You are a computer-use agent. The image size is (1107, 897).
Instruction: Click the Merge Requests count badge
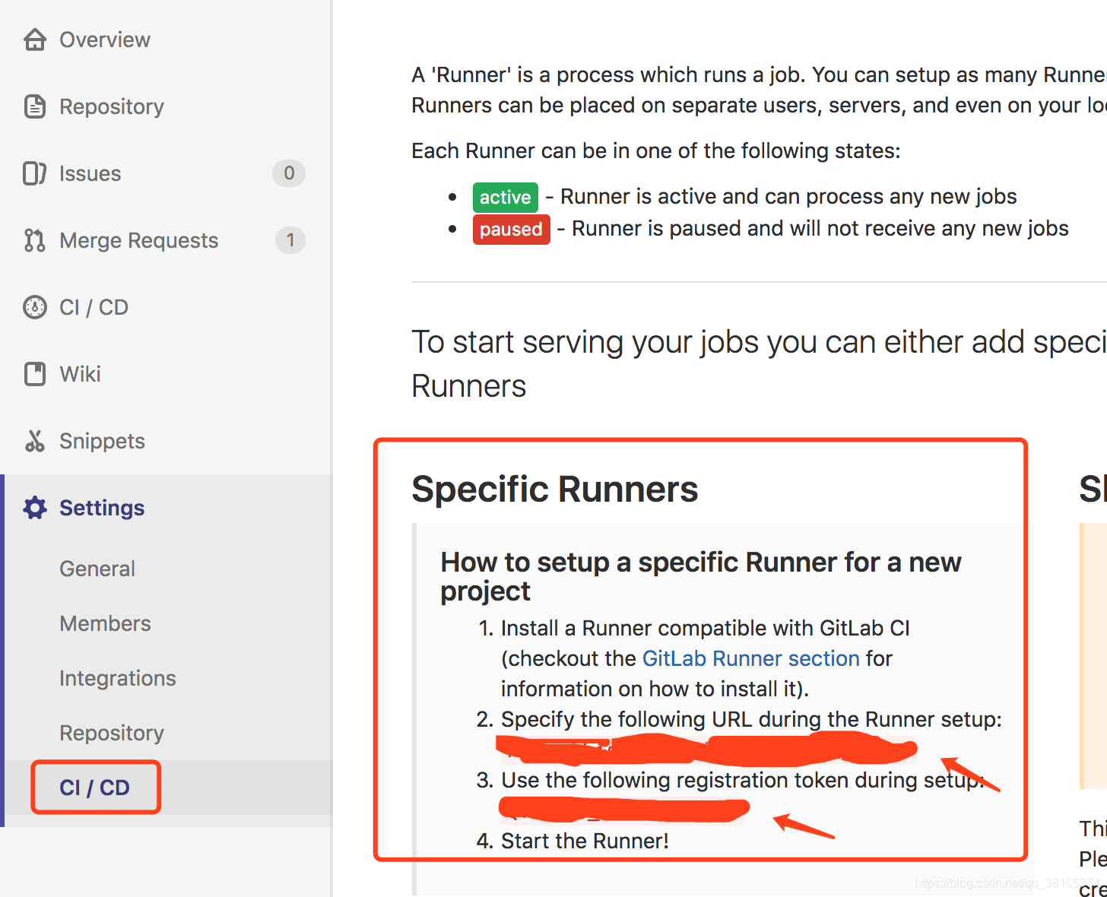(290, 240)
